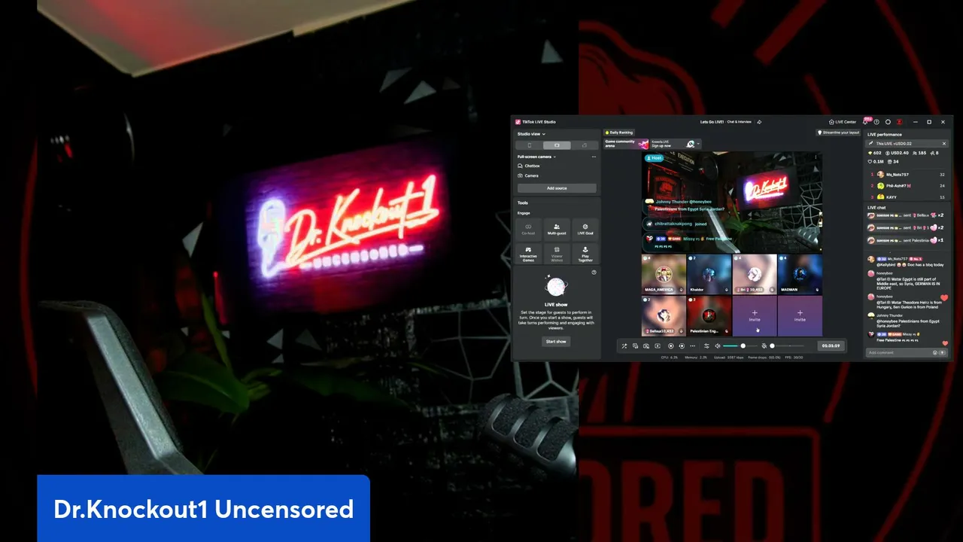Click the Start show button

point(556,341)
